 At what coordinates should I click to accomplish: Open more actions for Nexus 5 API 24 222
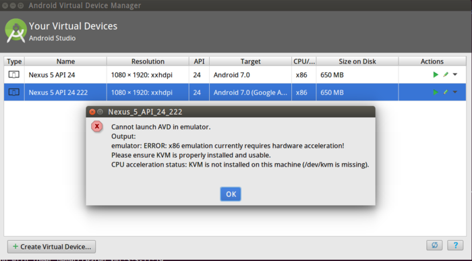click(455, 92)
